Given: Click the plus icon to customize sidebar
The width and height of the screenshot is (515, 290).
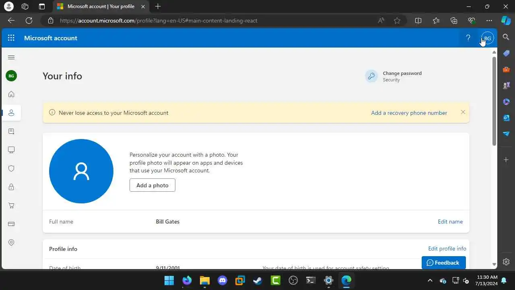Looking at the screenshot, I should pyautogui.click(x=507, y=160).
